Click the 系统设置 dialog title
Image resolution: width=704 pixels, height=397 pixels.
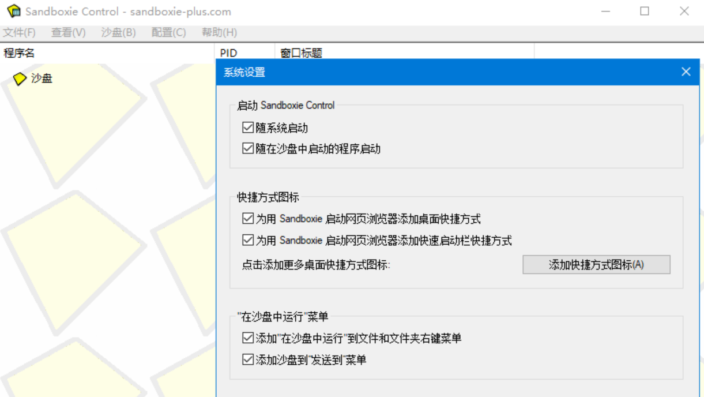(244, 73)
